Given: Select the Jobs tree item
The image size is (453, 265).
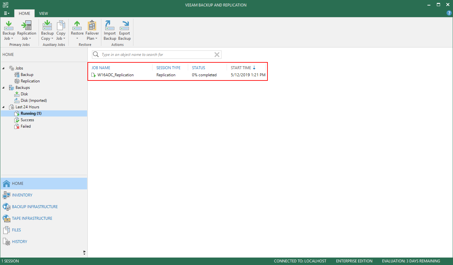Looking at the screenshot, I should point(19,68).
